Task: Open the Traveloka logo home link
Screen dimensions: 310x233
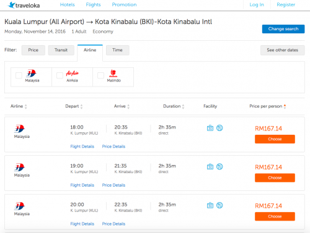Action: (24, 5)
